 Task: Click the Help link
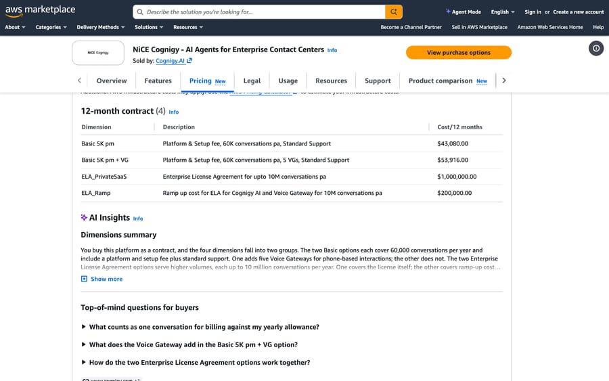tap(598, 27)
